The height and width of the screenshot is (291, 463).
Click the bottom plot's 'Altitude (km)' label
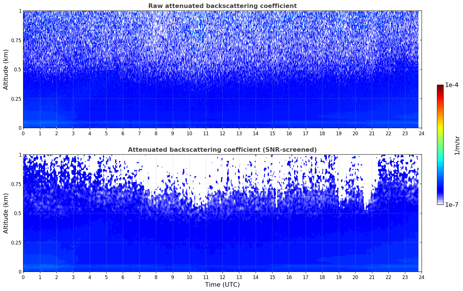(x=6, y=213)
